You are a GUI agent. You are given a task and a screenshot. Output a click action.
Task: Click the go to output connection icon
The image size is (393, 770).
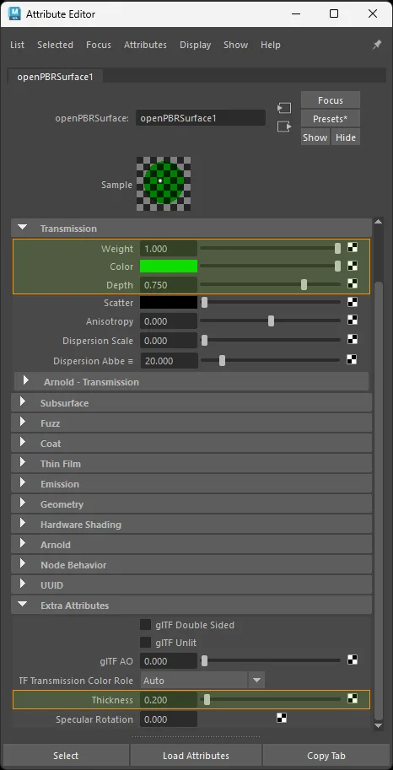point(284,127)
